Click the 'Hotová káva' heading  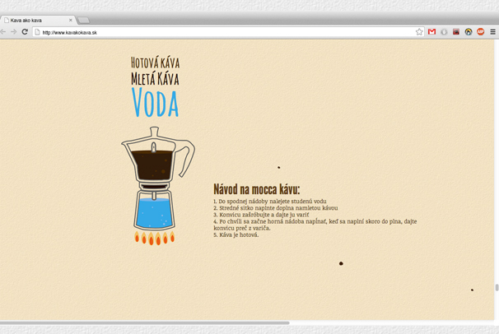tap(155, 63)
